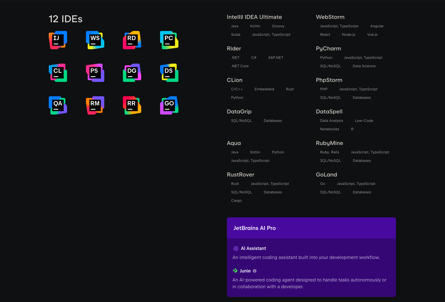Open the RustRover heading

240,175
